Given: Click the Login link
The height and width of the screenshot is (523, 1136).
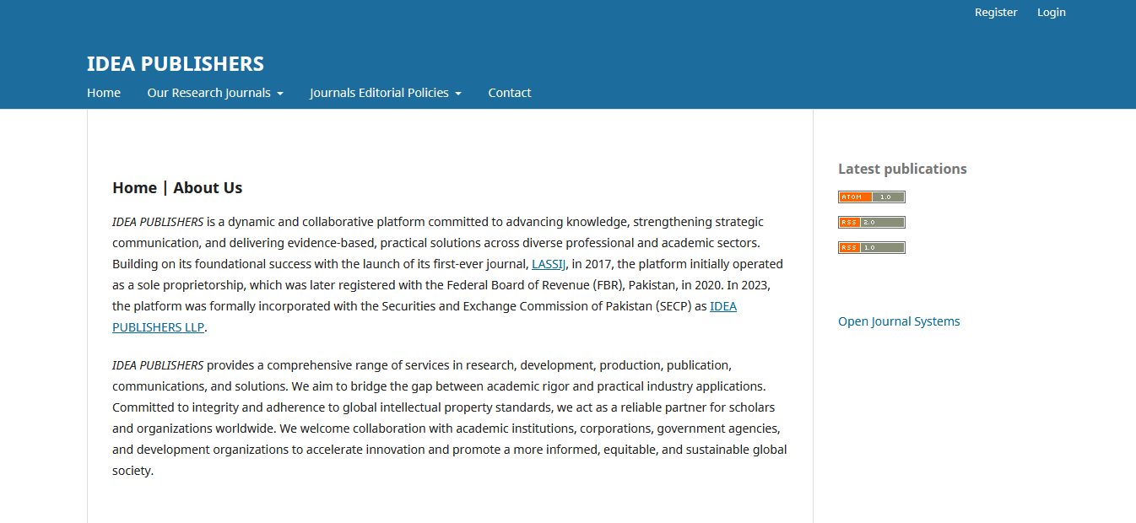Looking at the screenshot, I should [x=1052, y=13].
